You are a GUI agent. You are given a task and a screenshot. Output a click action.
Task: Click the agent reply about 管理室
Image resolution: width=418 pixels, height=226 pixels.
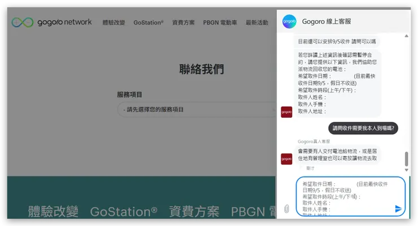click(337, 155)
